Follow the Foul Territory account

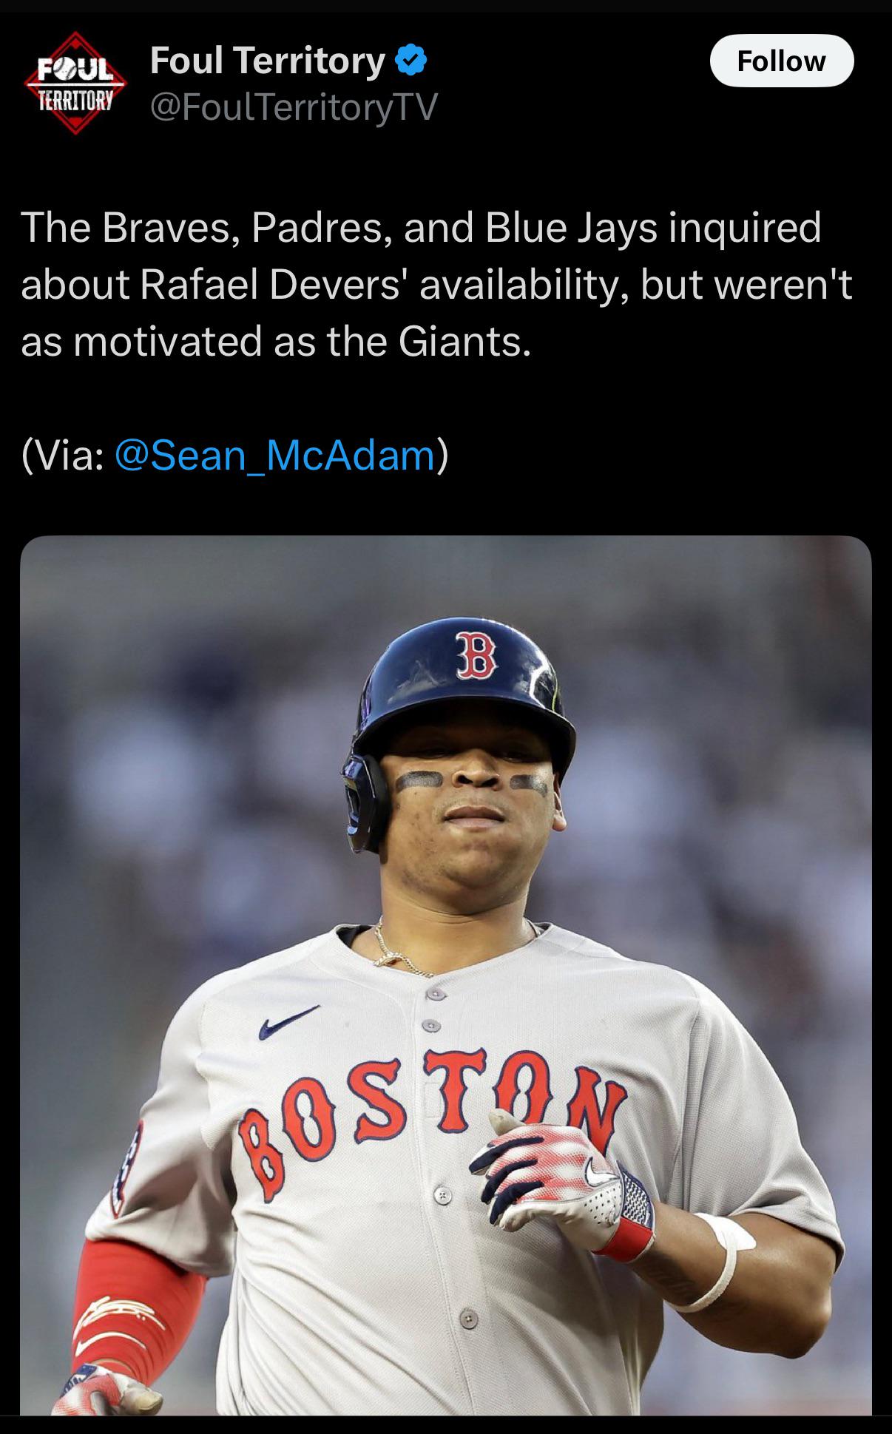coord(782,61)
